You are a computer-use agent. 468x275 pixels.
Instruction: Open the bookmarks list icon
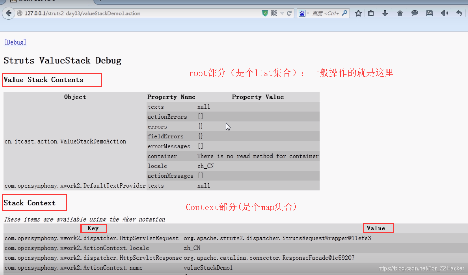[371, 13]
